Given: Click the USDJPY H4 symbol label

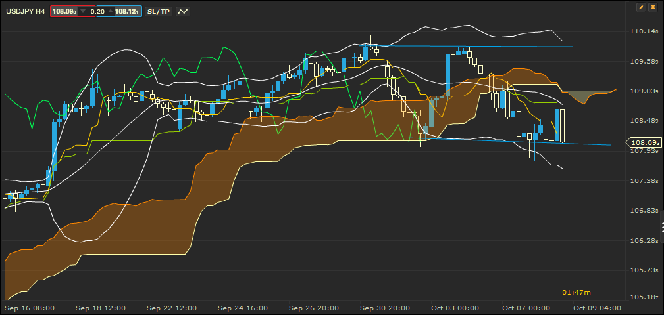Looking at the screenshot, I should coord(26,11).
